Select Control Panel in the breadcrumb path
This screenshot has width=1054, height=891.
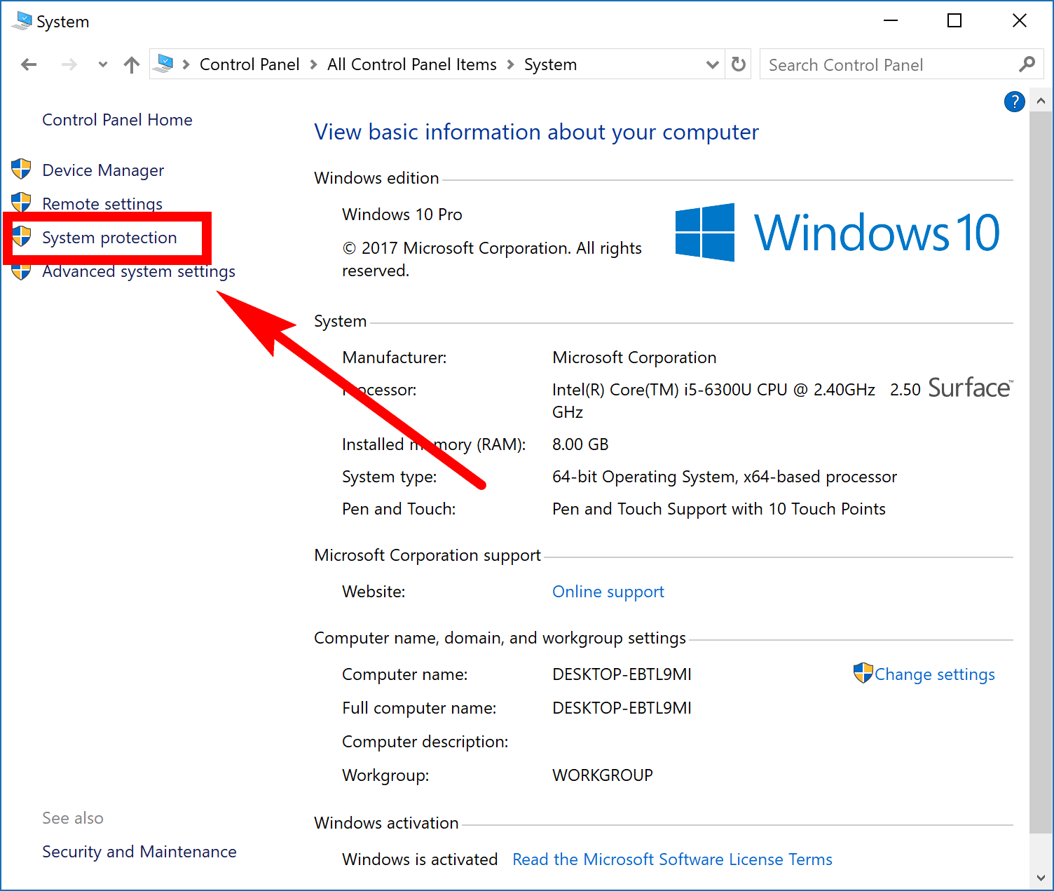click(x=249, y=64)
